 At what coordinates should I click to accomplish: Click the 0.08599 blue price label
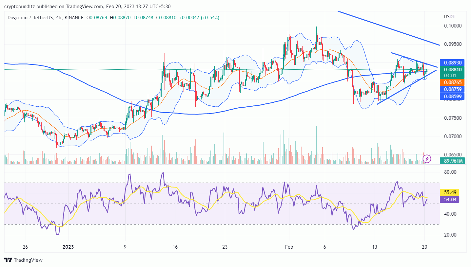pos(453,97)
